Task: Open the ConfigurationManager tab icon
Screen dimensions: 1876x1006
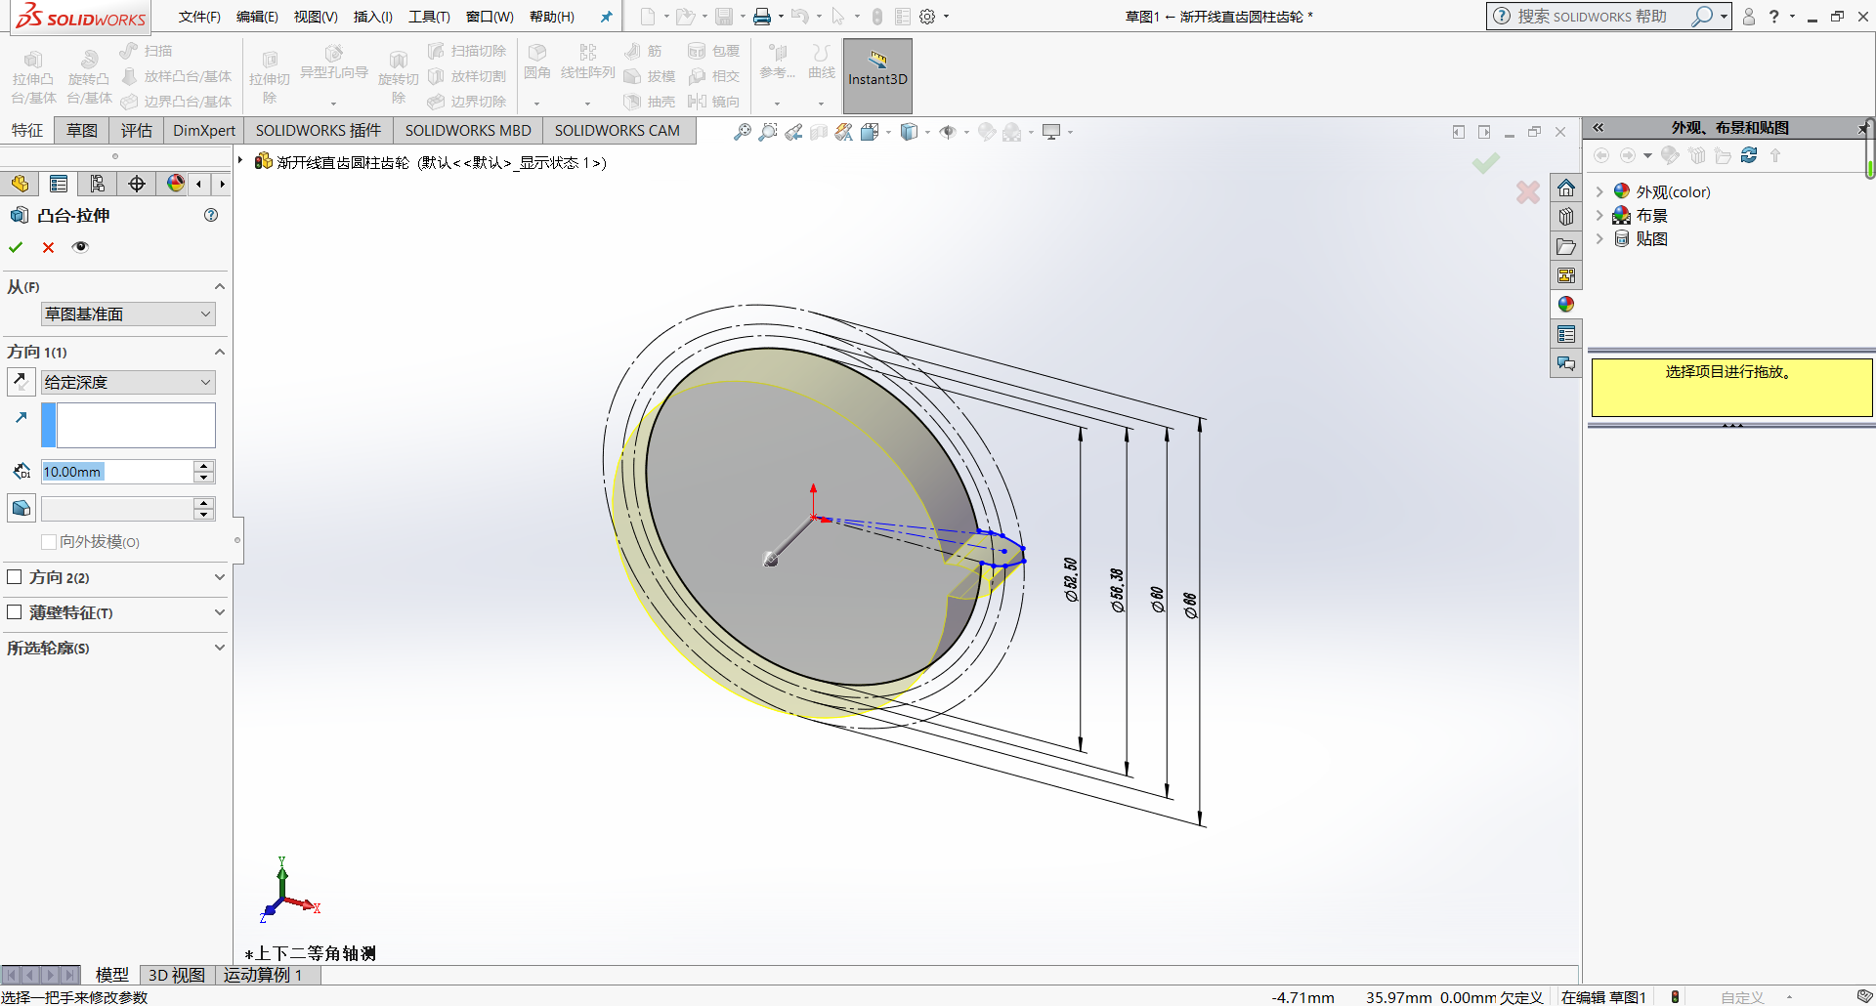Action: (x=97, y=184)
